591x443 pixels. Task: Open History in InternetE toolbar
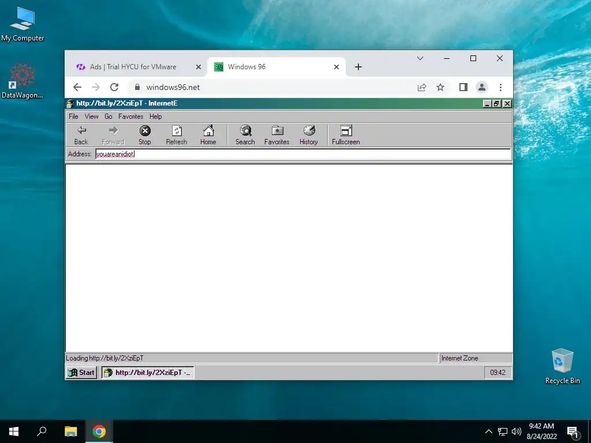pos(309,135)
